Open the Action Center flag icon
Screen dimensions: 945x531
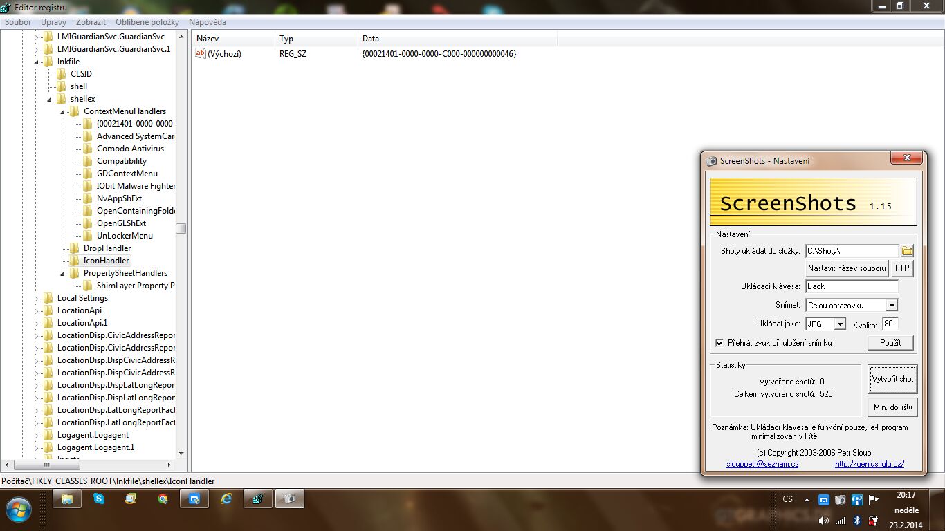pyautogui.click(x=873, y=499)
